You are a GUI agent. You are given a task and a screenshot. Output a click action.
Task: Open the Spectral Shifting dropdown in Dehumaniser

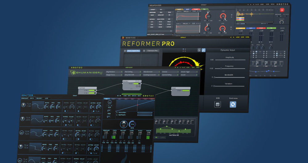tap(170, 75)
